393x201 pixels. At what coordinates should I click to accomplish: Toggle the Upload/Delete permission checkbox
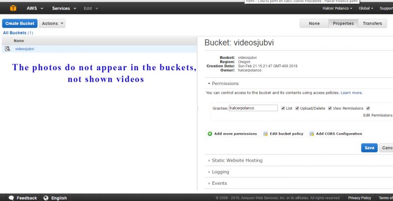(x=297, y=108)
